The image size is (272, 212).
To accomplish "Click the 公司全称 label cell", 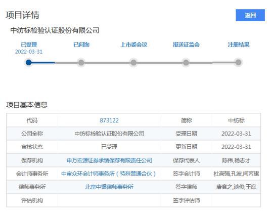I will (32, 134).
